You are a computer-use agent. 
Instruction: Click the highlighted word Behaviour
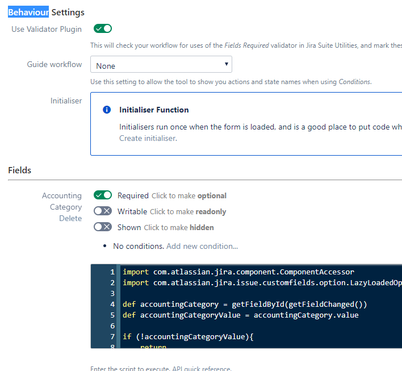coord(28,12)
